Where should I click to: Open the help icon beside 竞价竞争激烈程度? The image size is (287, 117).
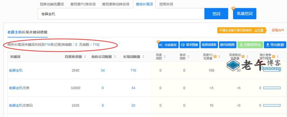point(274,56)
